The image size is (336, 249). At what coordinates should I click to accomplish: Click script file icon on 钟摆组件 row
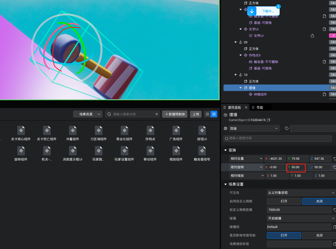point(324,94)
